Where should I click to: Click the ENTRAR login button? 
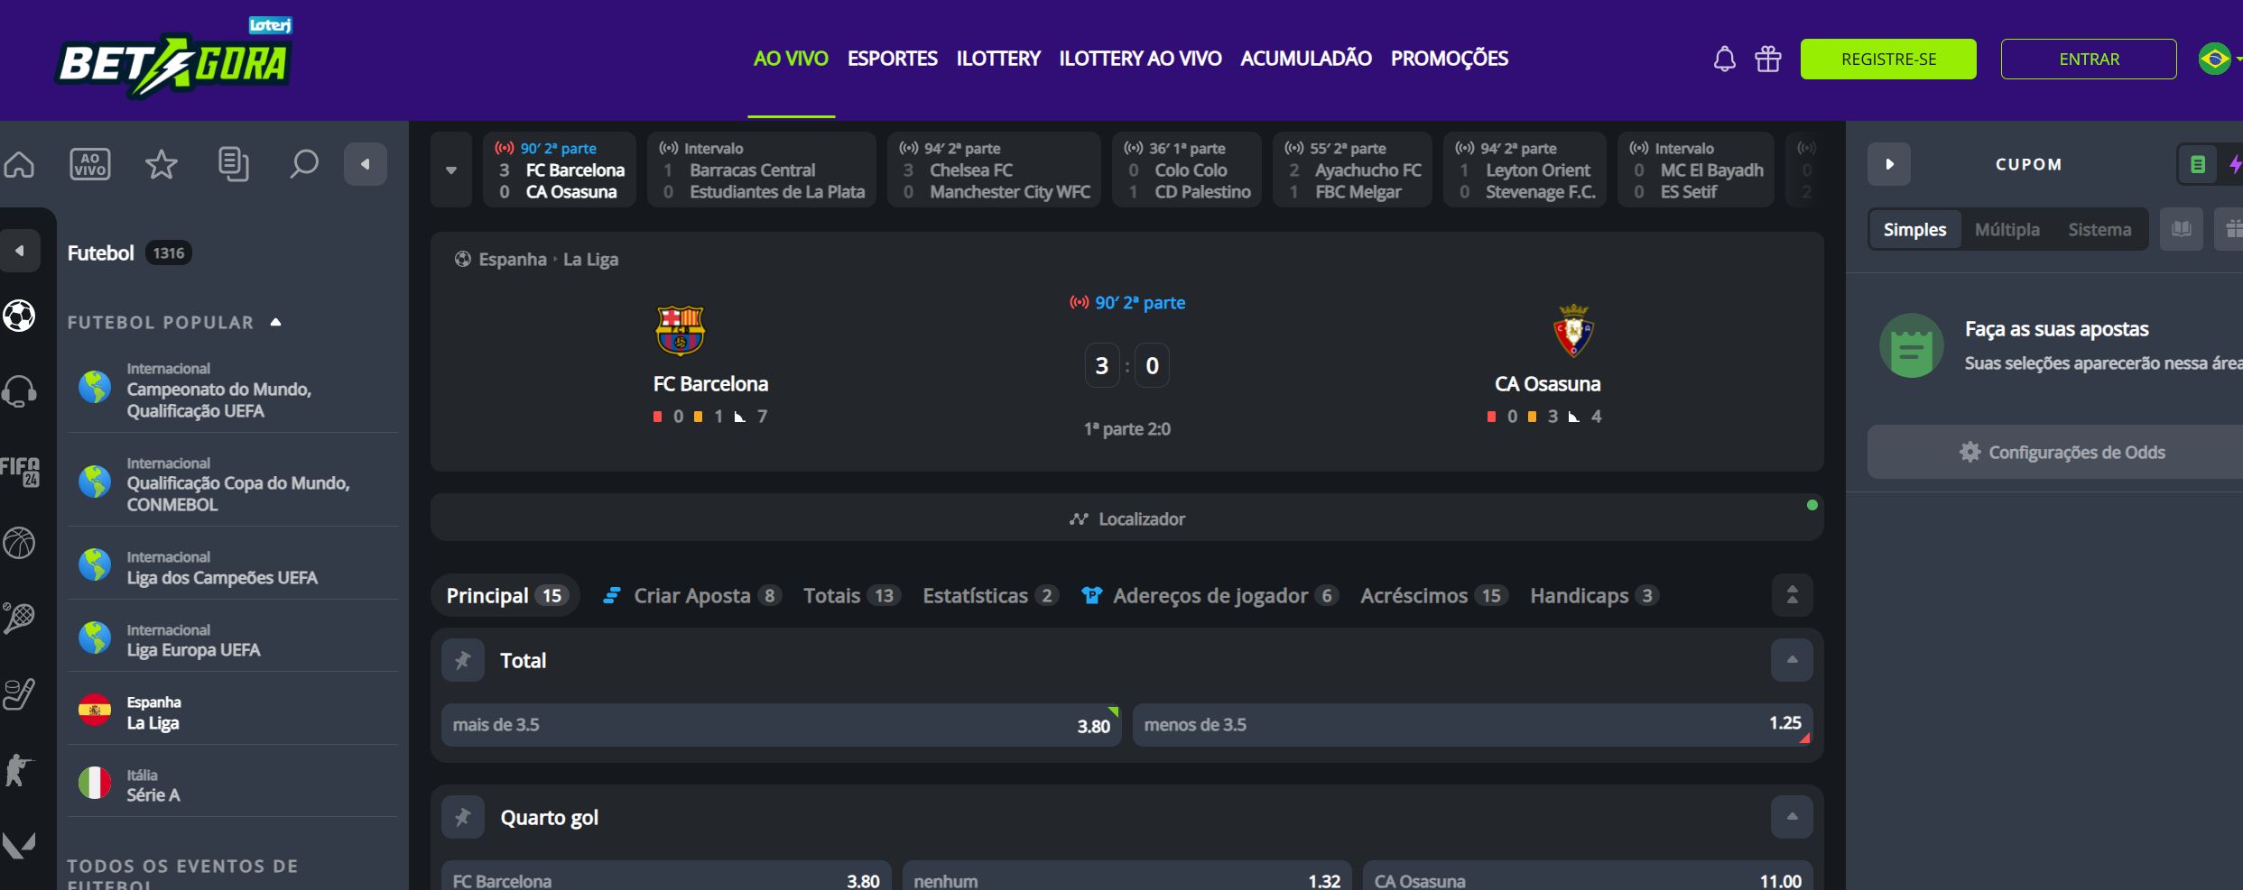coord(2088,60)
